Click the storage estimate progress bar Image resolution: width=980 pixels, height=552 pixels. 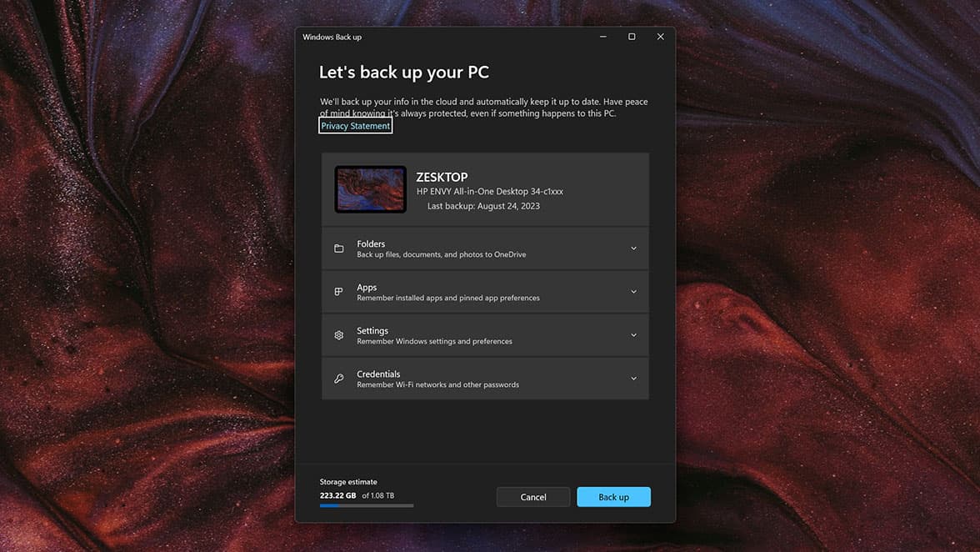pyautogui.click(x=367, y=504)
